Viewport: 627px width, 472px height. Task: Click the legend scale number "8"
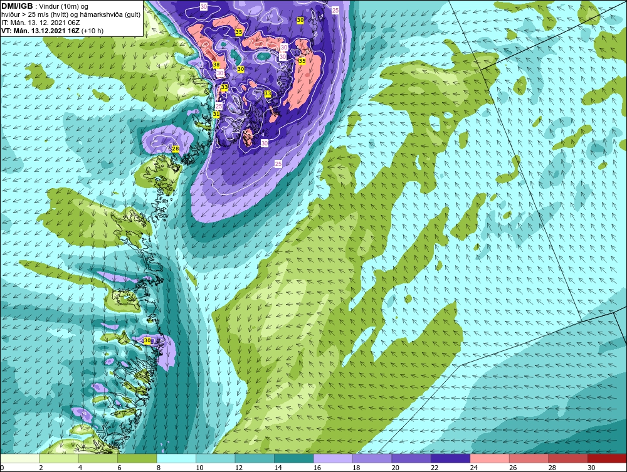click(x=159, y=468)
